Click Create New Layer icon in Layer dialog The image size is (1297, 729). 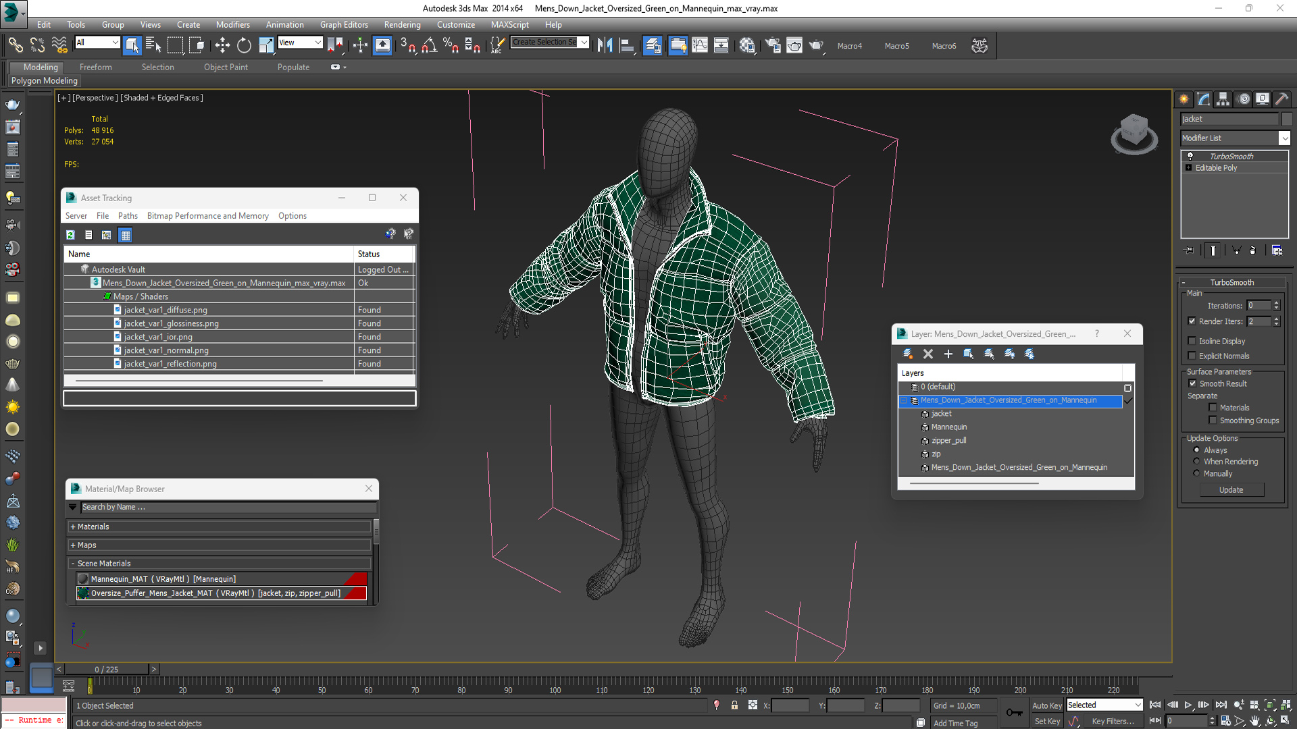908,354
